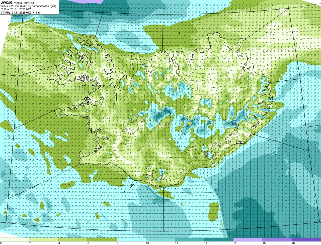Click the "UWC/IG: Vindur (10m) og" title line
The height and width of the screenshot is (245, 321).
tap(18, 3)
